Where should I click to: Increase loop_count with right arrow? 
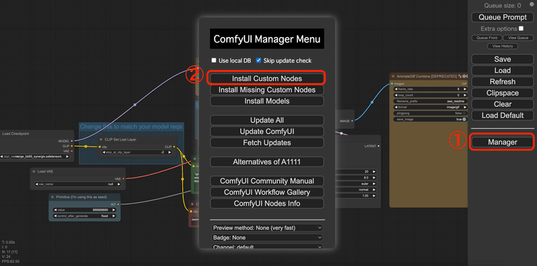tap(465, 95)
